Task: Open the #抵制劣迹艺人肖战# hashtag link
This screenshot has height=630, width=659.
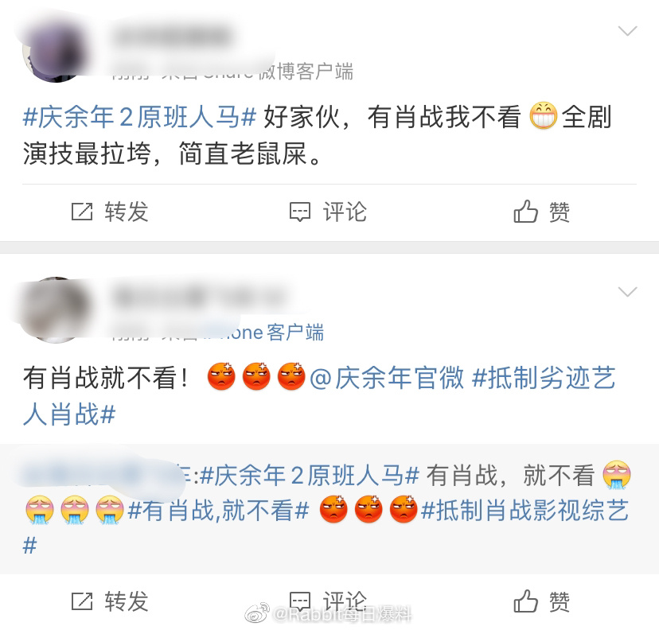Action: coord(319,395)
